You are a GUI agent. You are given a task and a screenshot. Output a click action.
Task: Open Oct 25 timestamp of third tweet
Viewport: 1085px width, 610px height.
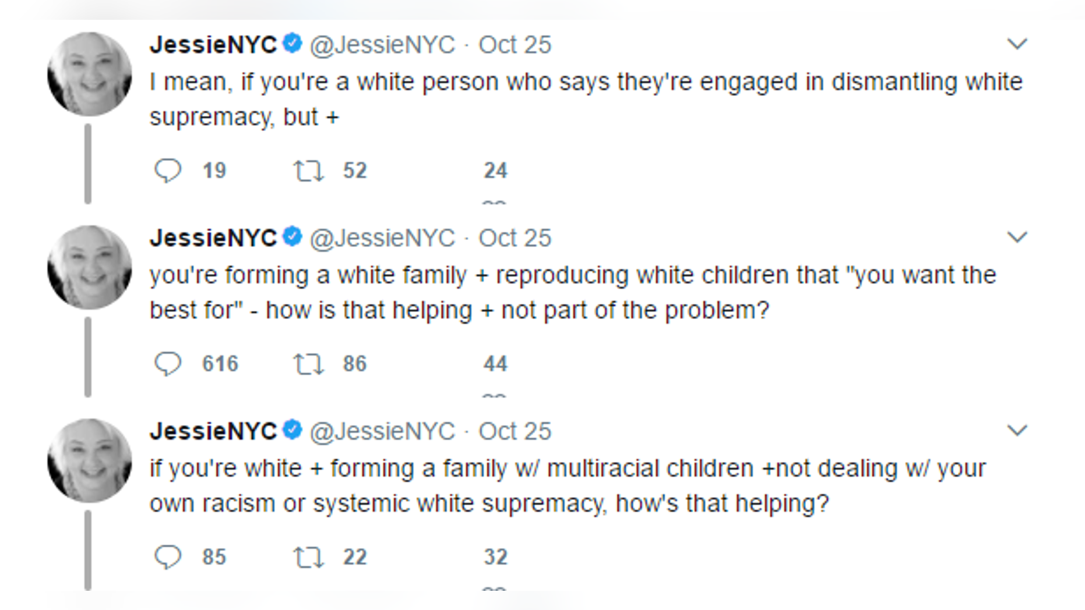(x=515, y=431)
